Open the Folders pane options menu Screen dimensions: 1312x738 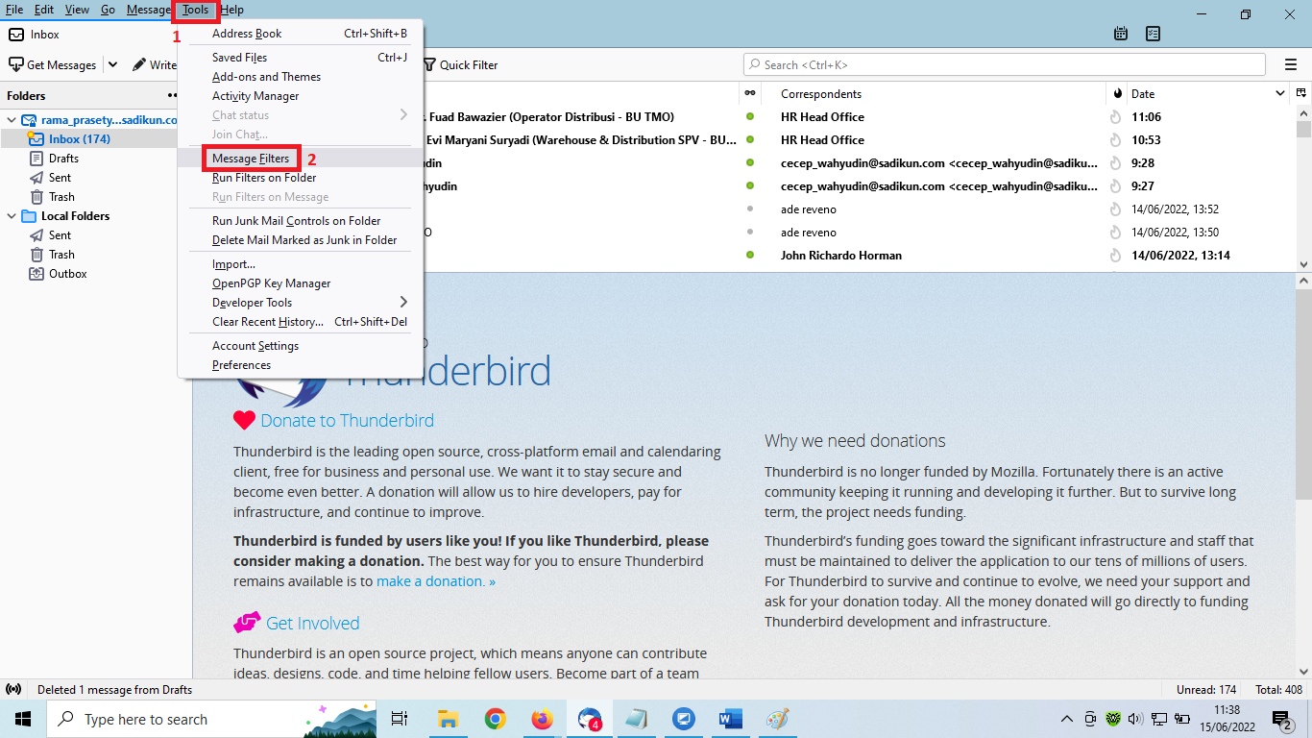pos(173,95)
